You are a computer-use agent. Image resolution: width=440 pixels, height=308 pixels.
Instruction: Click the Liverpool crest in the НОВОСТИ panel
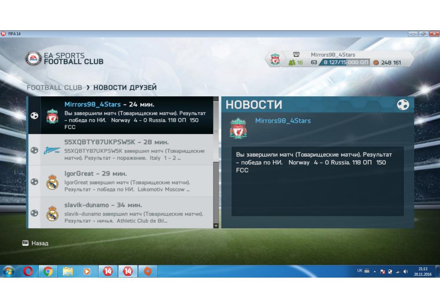pos(238,128)
